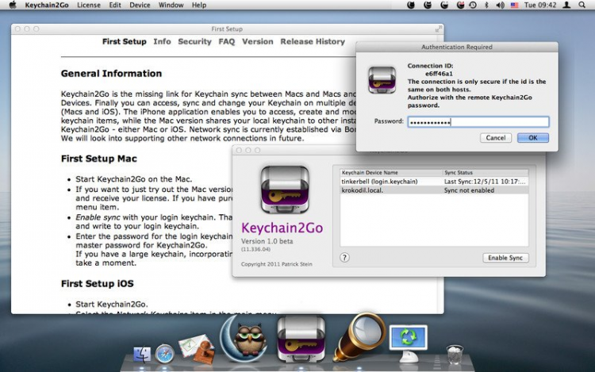Open the Security tab

point(194,42)
